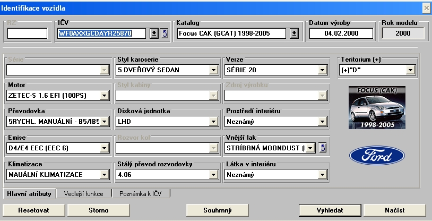Open the Motor dropdown list

[x=103, y=96]
